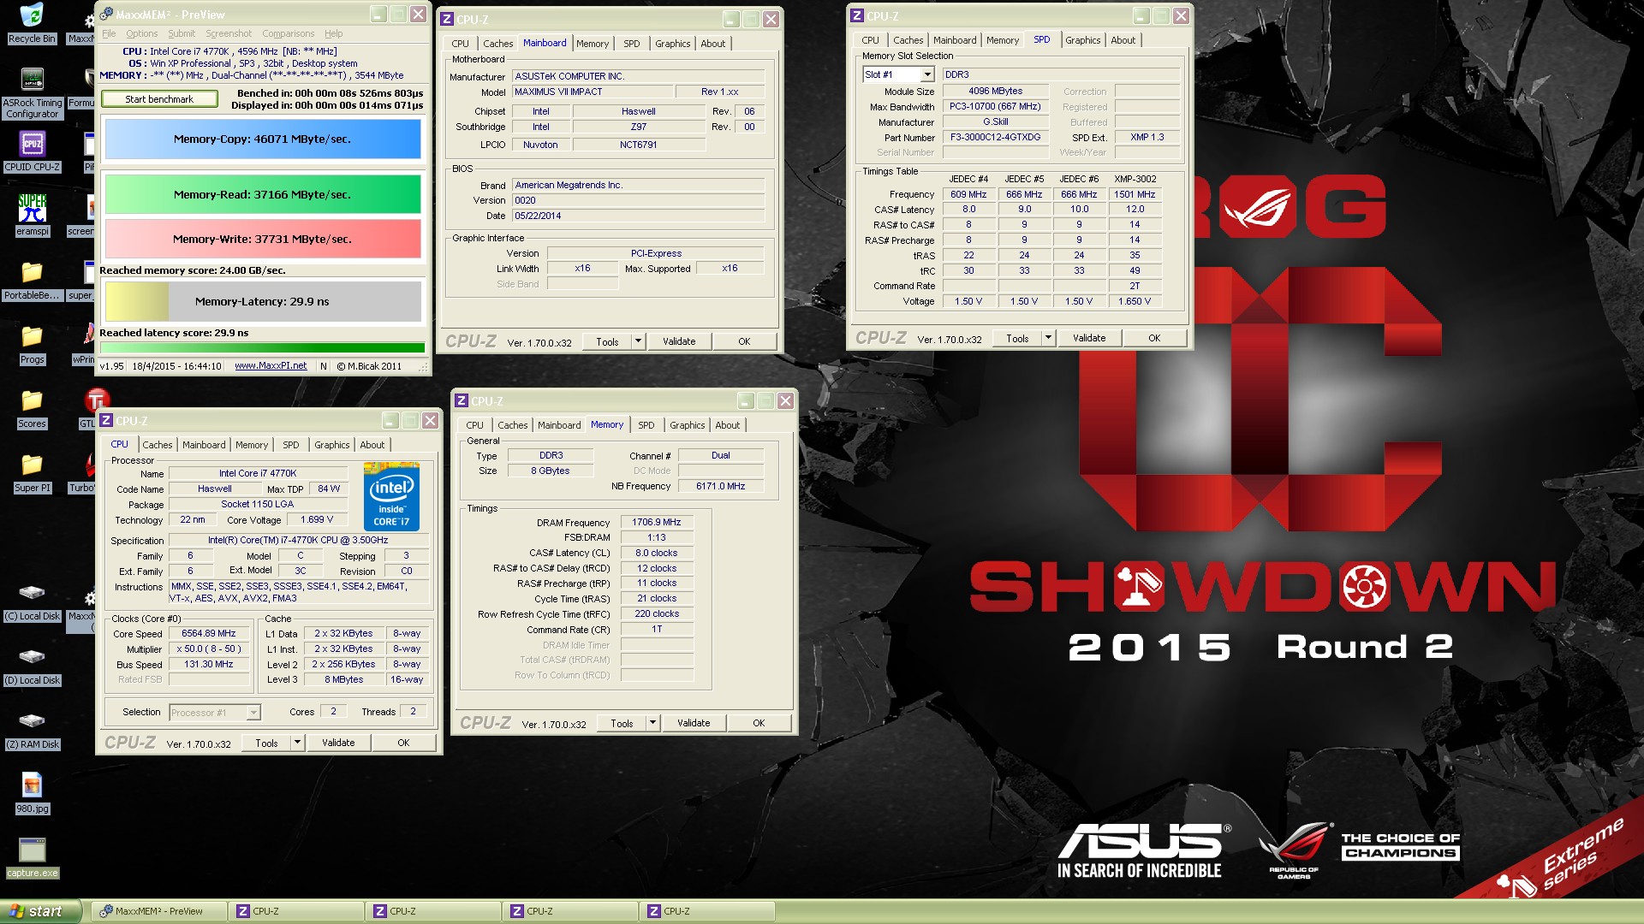
Task: Click the Intel Core i7 logo badge
Action: pos(391,496)
